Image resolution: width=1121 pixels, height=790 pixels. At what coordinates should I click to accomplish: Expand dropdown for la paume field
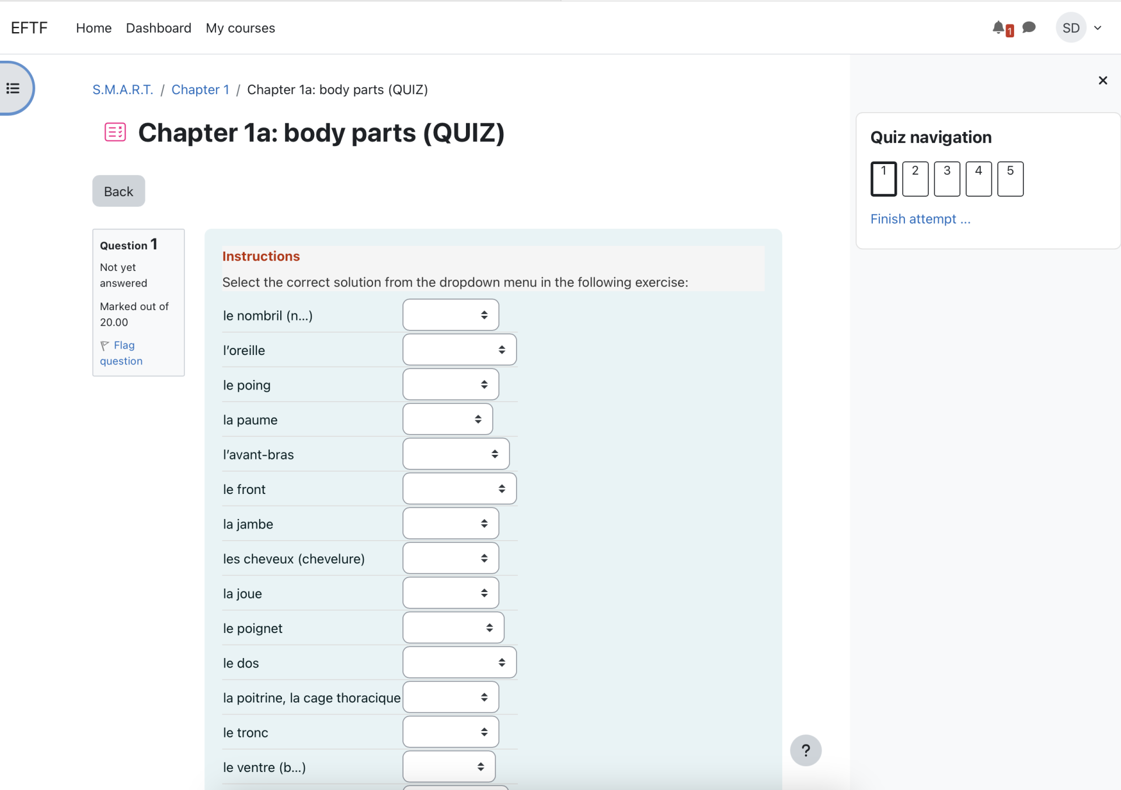(448, 419)
